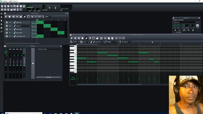Select edit (selection) mode in Song Editor
This screenshot has height=114, width=203.
(28, 17)
